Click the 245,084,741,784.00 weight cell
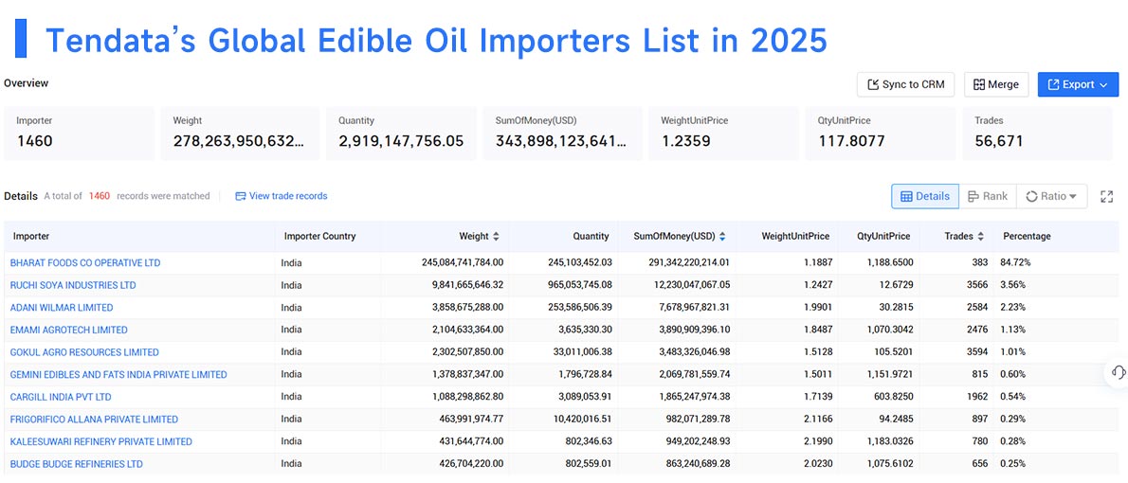The height and width of the screenshot is (483, 1128). pyautogui.click(x=463, y=263)
